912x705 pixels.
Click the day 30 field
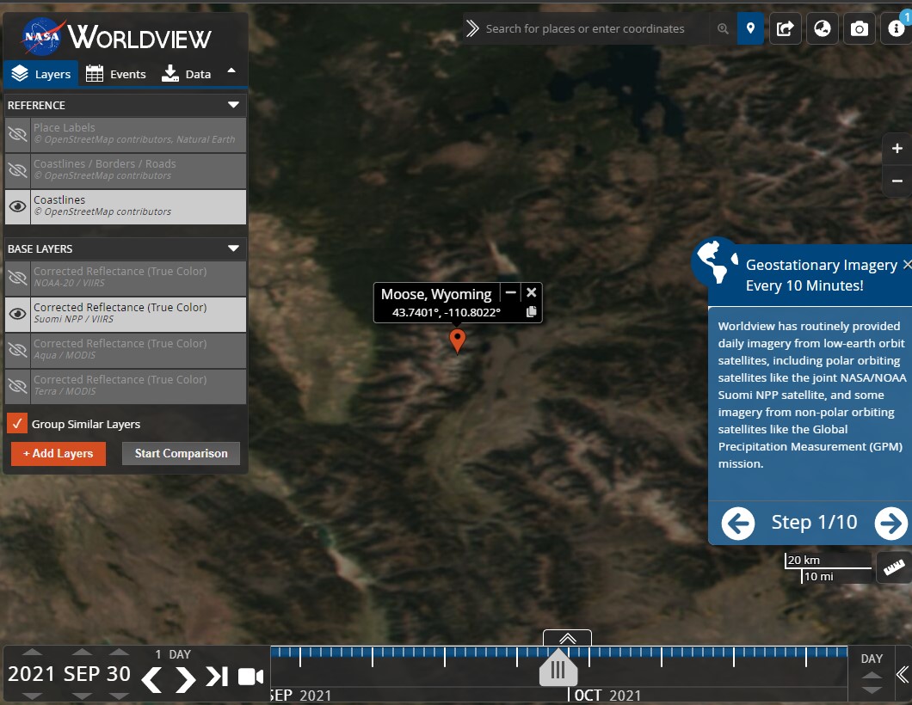click(119, 674)
